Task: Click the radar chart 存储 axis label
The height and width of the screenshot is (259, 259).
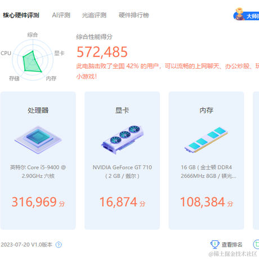Action: [14, 78]
